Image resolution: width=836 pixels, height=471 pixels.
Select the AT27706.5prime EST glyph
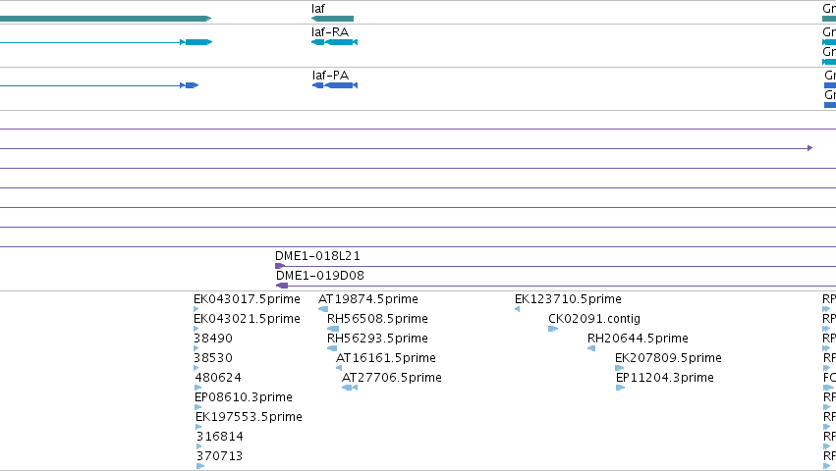[350, 388]
